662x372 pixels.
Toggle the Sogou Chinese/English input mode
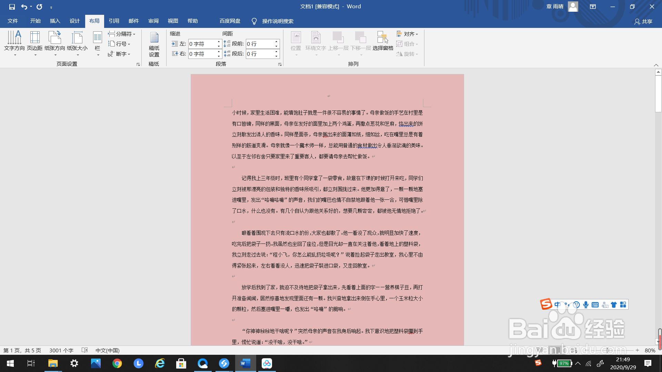click(x=558, y=304)
